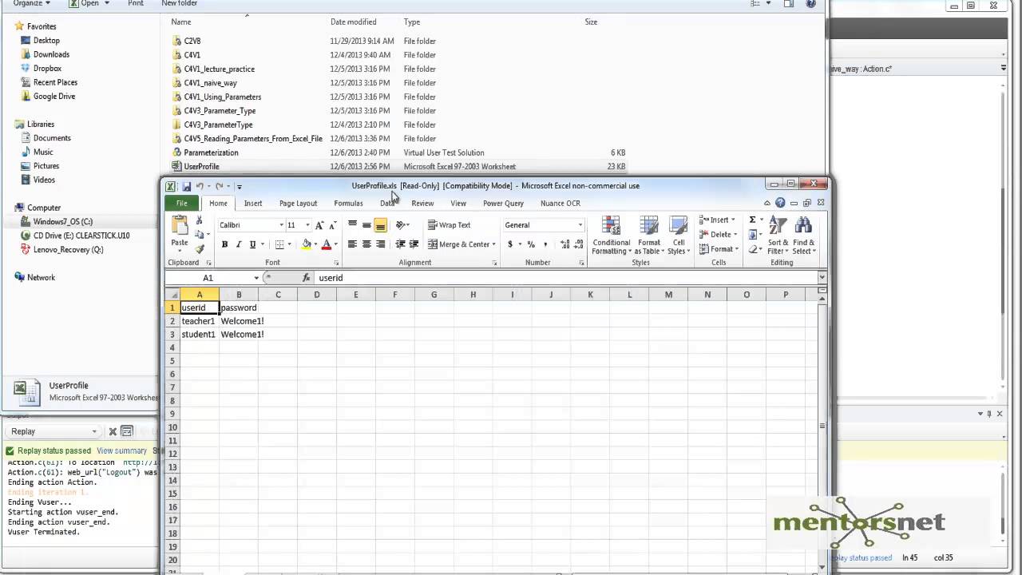Switch to the Page Layout tab
This screenshot has height=575, width=1022.
click(x=298, y=204)
